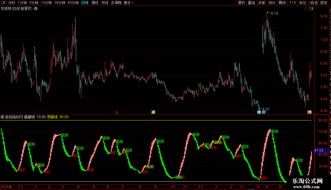Viewport: 331px width, 190px height.
Task: Switch to the 分时 chart tab
Action: coord(12,3)
